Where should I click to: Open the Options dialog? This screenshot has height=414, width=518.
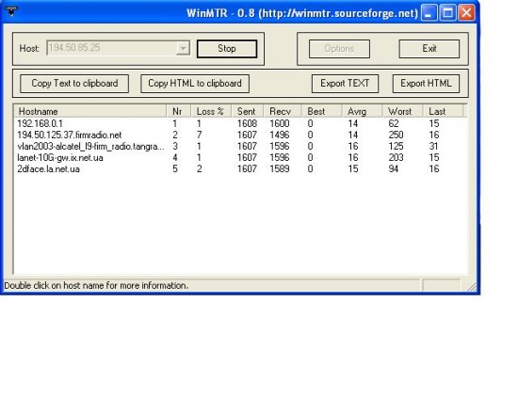pos(339,49)
